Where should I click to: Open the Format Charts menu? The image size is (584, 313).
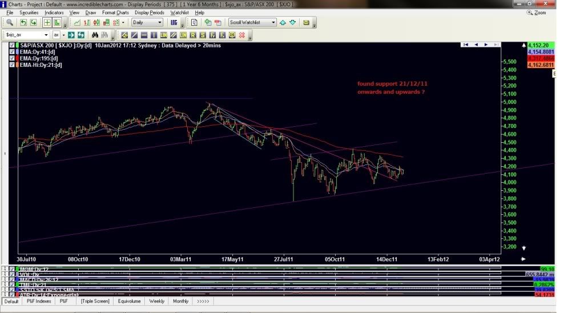click(115, 13)
